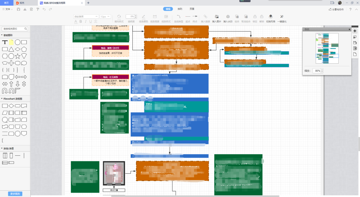Open the 文件 file menu dropdown

coord(8,9)
